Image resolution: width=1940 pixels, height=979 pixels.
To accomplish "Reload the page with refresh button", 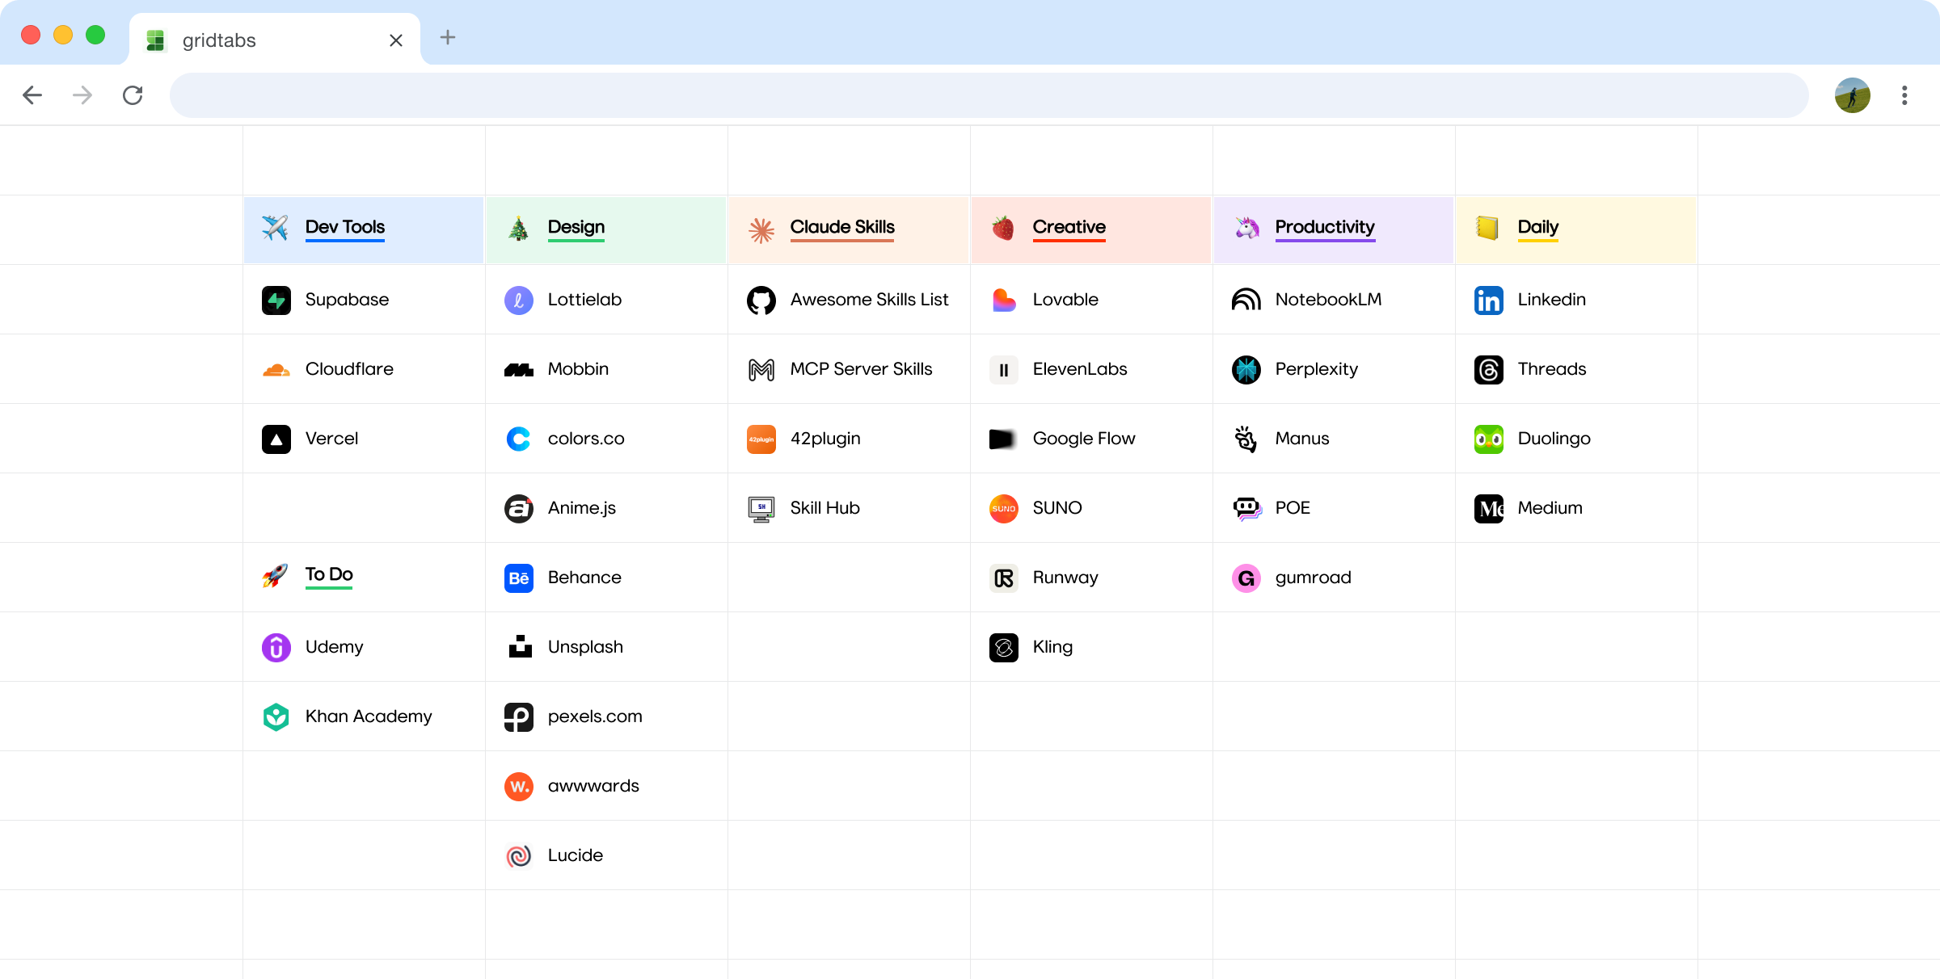I will [x=133, y=95].
